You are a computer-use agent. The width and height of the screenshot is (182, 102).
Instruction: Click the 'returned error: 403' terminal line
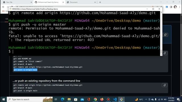tap(51, 40)
